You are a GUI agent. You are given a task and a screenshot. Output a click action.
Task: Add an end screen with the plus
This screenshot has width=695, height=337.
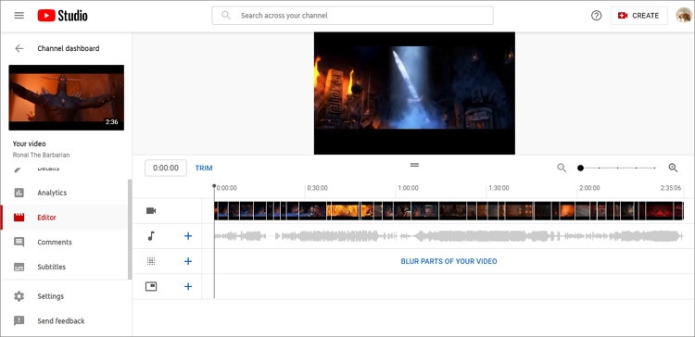click(x=188, y=286)
